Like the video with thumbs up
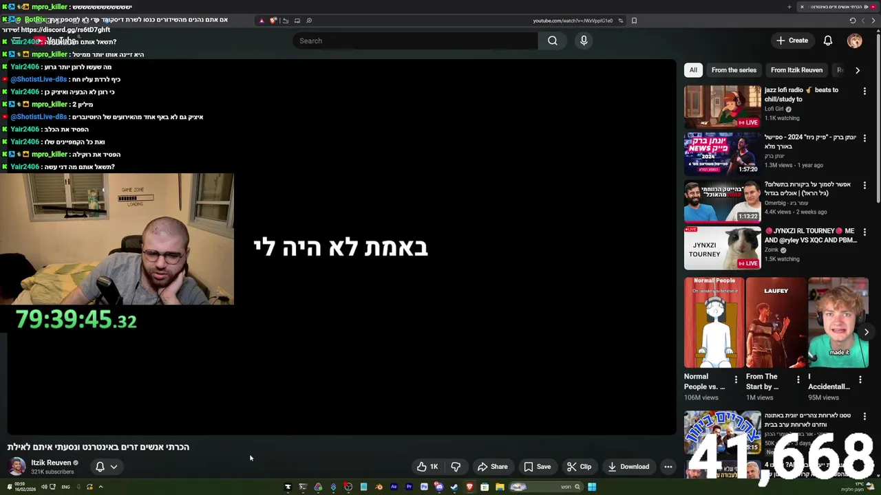The width and height of the screenshot is (881, 495). coord(427,467)
